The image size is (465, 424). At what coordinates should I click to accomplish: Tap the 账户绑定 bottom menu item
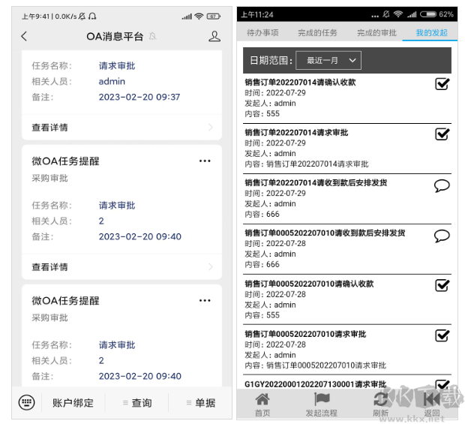click(x=73, y=403)
